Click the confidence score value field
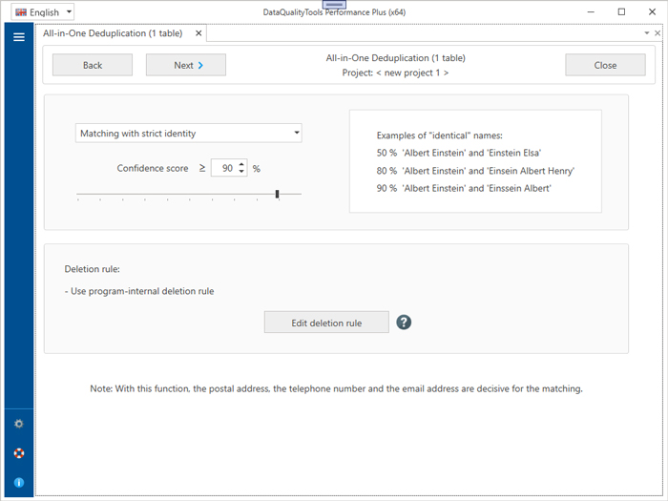 225,168
